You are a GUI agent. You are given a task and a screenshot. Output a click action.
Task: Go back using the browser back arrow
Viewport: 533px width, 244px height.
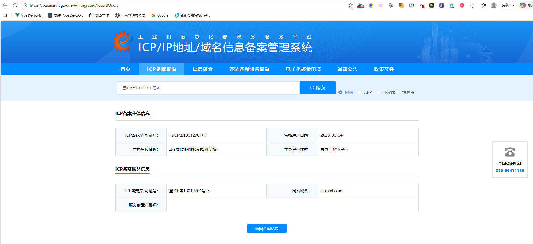coord(5,5)
